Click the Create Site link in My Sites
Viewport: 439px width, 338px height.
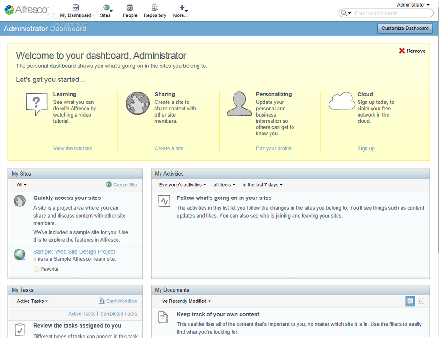coord(125,185)
